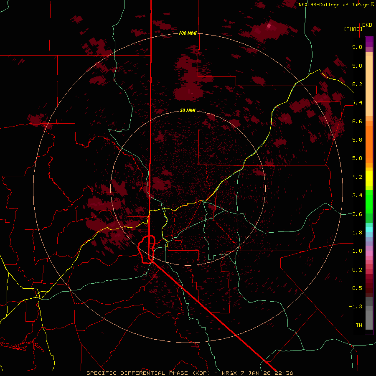Click the purple segment at top of color bar
The image size is (376, 376).
pos(369,42)
